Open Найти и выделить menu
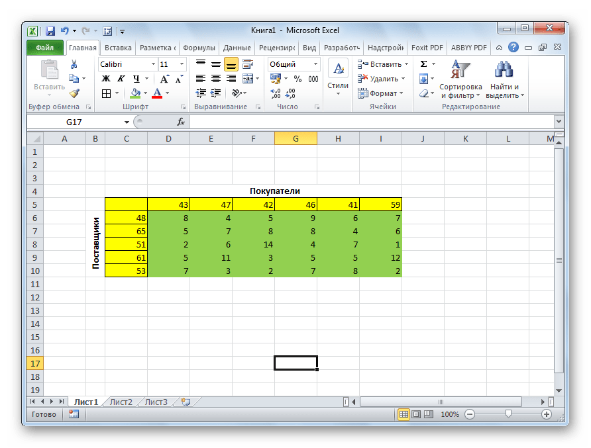The height and width of the screenshot is (448, 591). pos(505,79)
